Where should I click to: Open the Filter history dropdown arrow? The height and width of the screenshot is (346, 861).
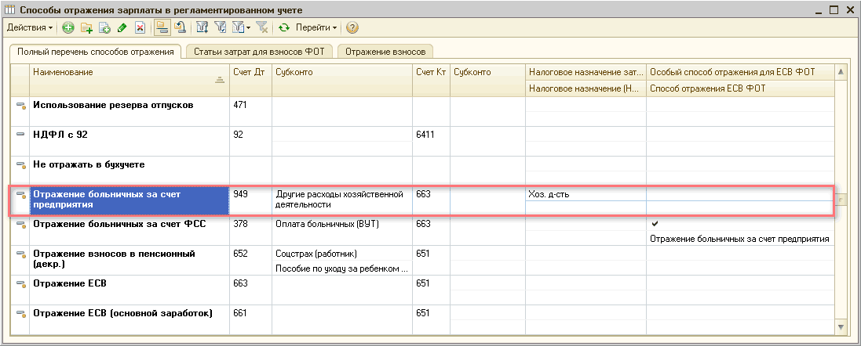(248, 27)
